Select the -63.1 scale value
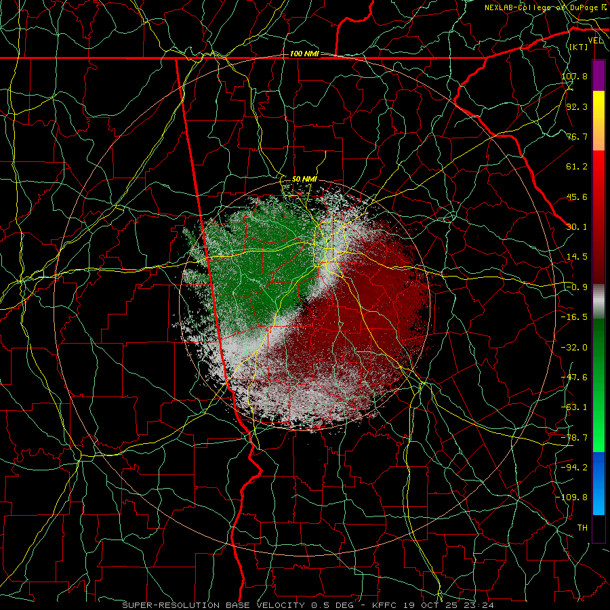This screenshot has height=610, width=610. pos(574,407)
